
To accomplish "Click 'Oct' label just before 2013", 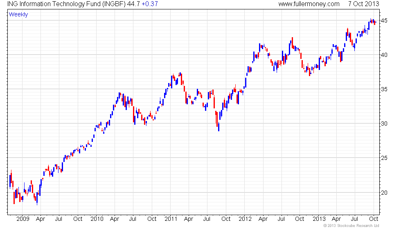I will click(x=300, y=219).
